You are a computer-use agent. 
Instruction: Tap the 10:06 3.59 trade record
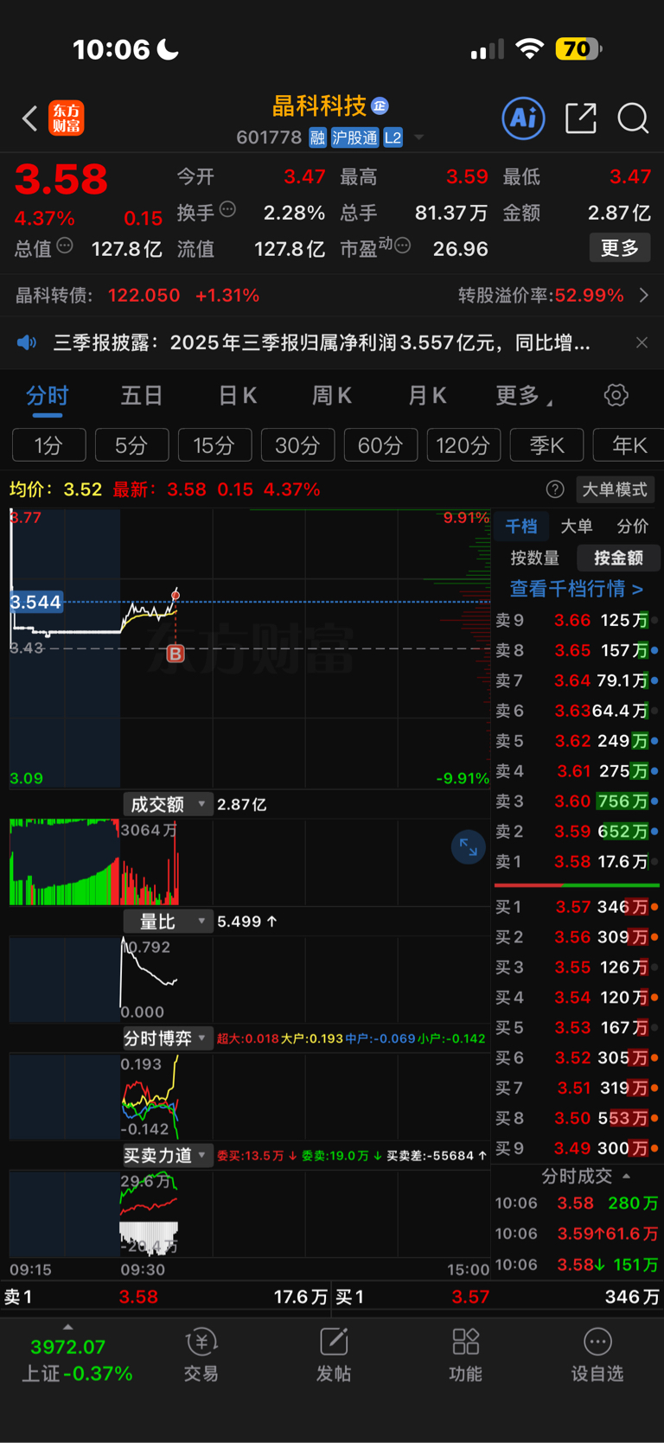577,1234
